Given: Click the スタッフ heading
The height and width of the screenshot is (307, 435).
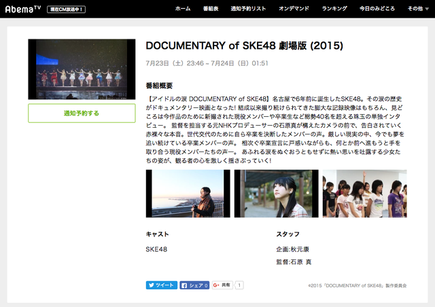Looking at the screenshot, I should click(288, 234).
